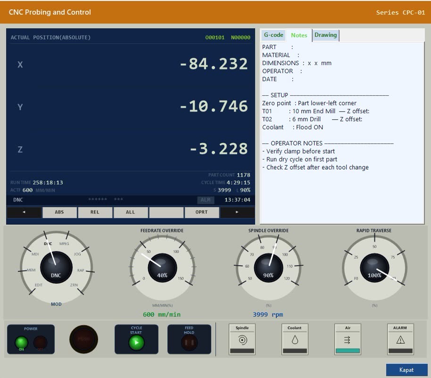
Task: Set feedrate override to 100
Action: tap(176, 252)
